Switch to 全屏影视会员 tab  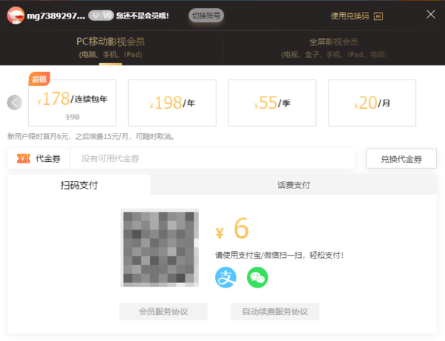pyautogui.click(x=334, y=47)
